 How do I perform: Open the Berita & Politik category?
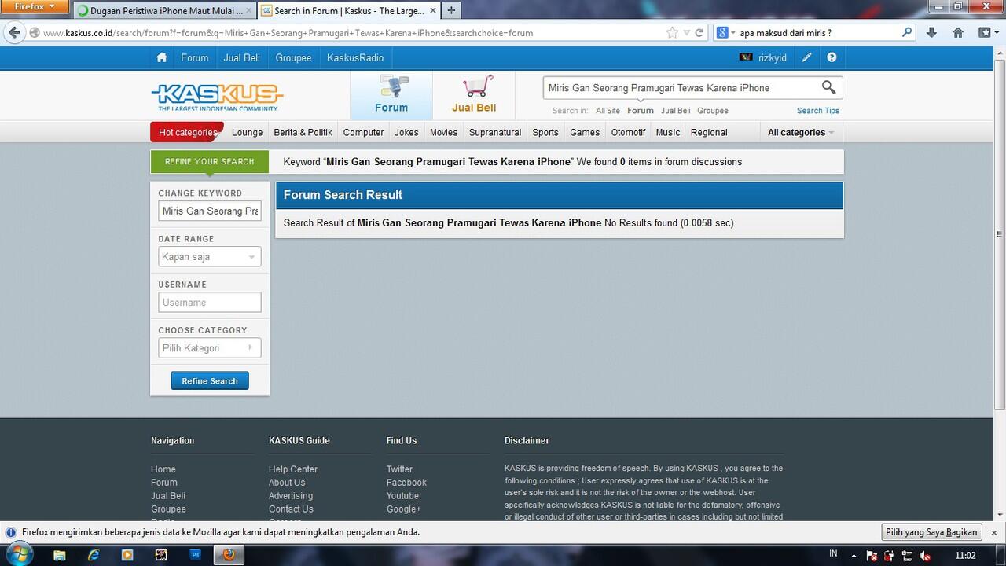click(x=303, y=132)
